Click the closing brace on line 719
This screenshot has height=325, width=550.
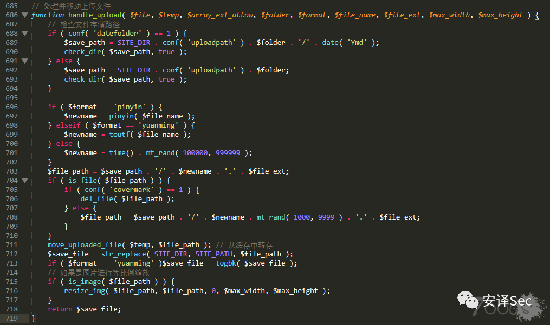click(x=33, y=319)
